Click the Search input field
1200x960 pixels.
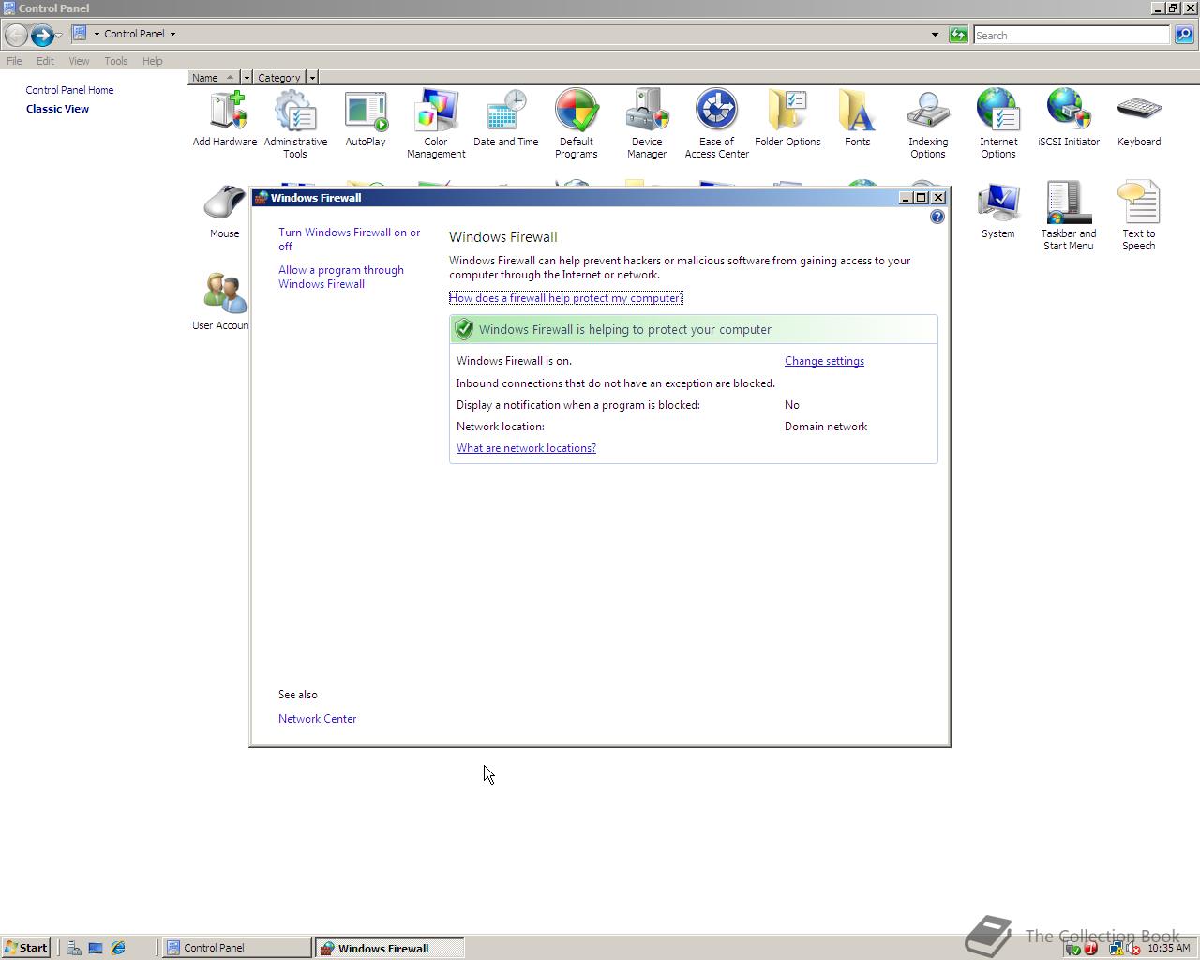click(1072, 35)
